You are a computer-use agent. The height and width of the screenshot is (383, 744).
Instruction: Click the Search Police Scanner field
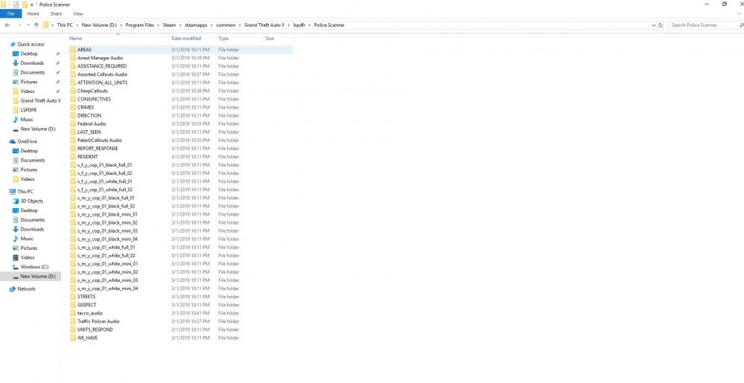pos(703,25)
